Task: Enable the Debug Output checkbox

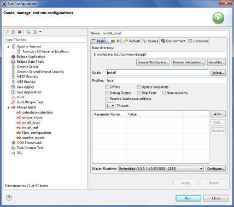Action: pos(107,93)
